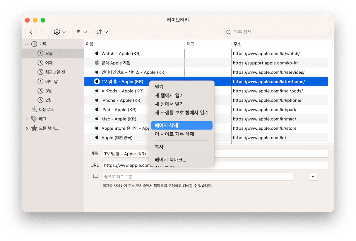This screenshot has width=356, height=241.
Task: Click gray Apple favicon on 공식 Apple 지원 row
Action: point(97,63)
